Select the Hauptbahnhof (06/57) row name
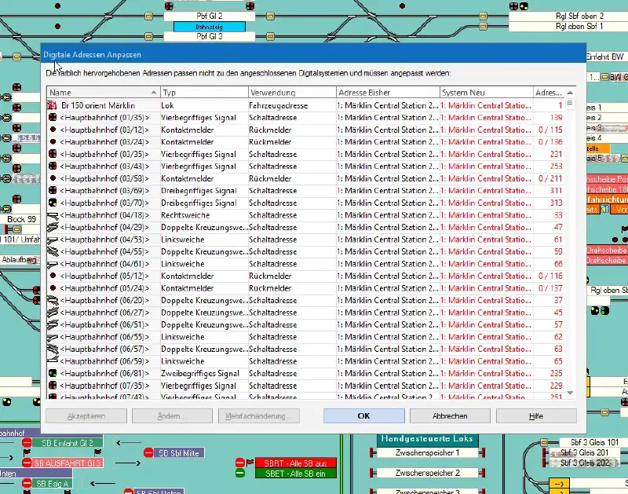 pyautogui.click(x=104, y=349)
